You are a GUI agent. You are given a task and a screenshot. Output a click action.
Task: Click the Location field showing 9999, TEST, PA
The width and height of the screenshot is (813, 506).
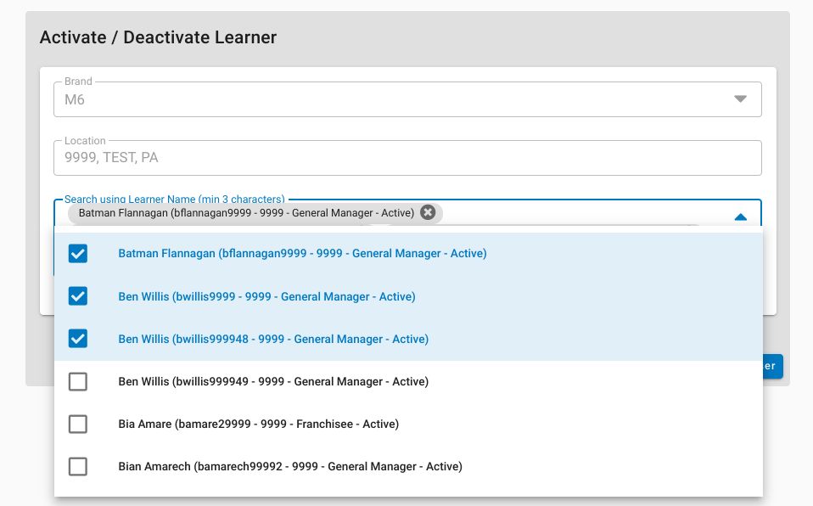[x=407, y=157]
